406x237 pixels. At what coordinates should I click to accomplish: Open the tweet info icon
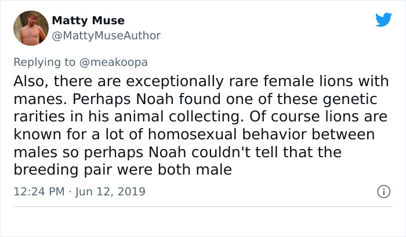point(382,191)
